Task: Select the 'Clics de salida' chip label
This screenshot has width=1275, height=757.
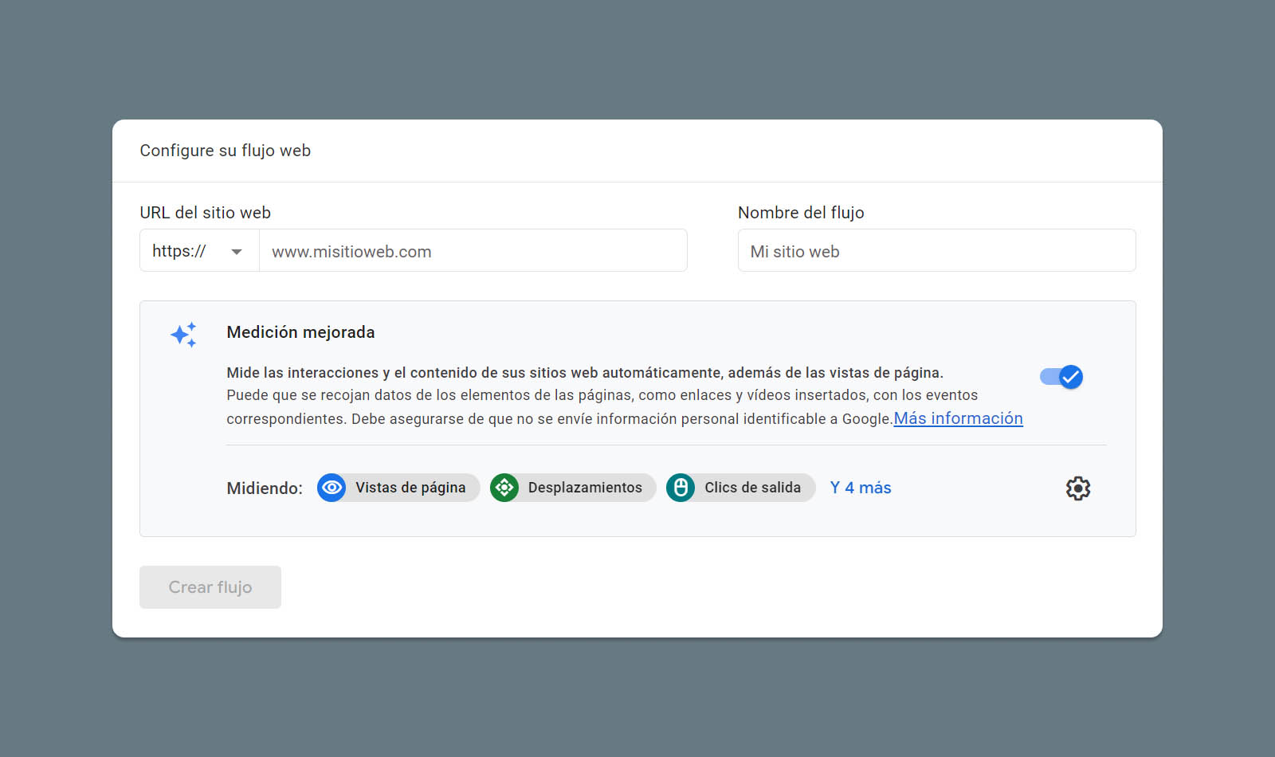Action: (752, 488)
